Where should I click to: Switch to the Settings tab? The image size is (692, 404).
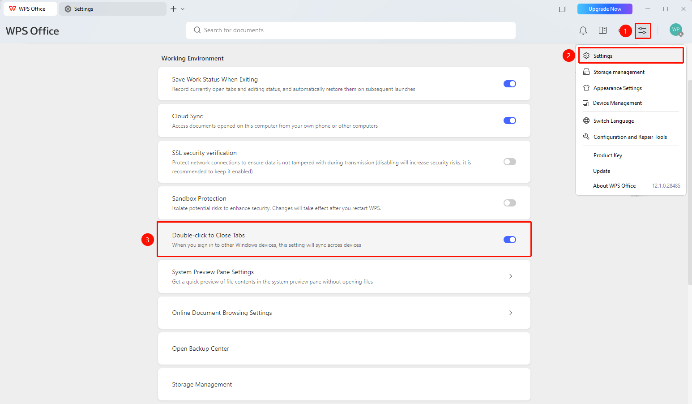(x=113, y=9)
